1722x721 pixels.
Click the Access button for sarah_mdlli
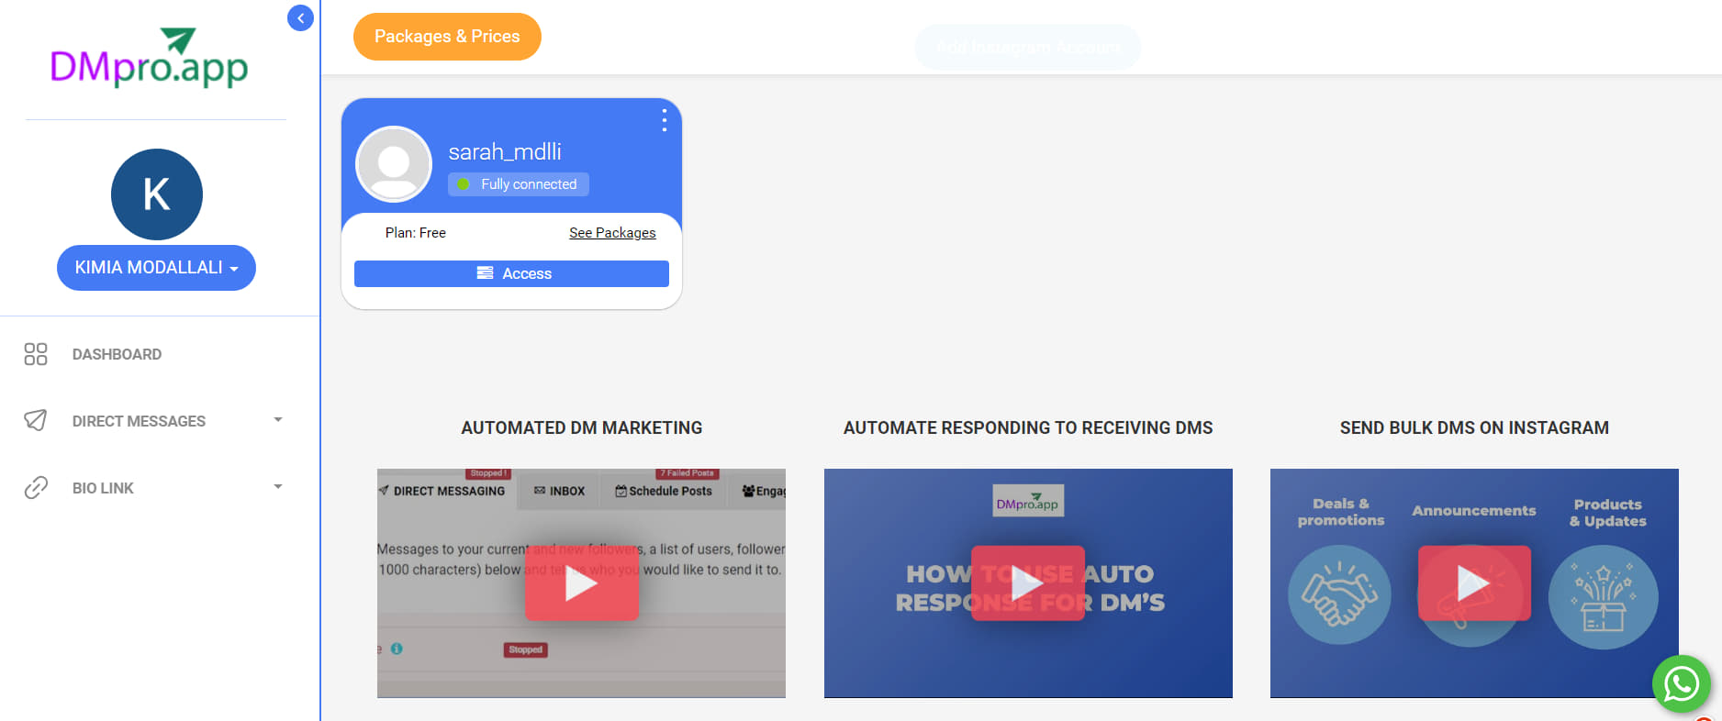511,273
